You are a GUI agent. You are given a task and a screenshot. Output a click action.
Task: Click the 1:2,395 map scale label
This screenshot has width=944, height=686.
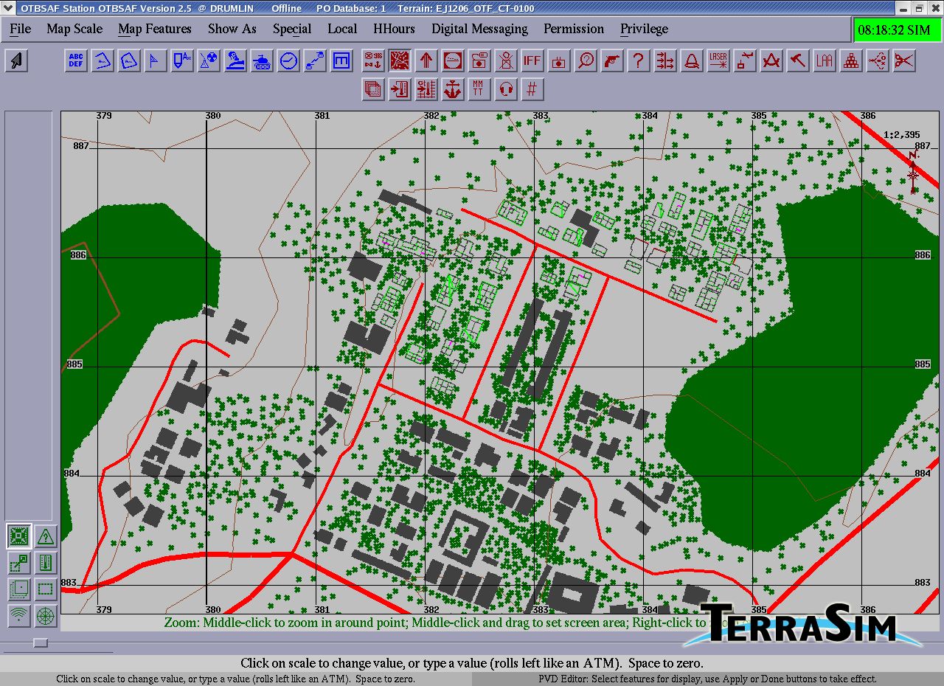pyautogui.click(x=901, y=135)
